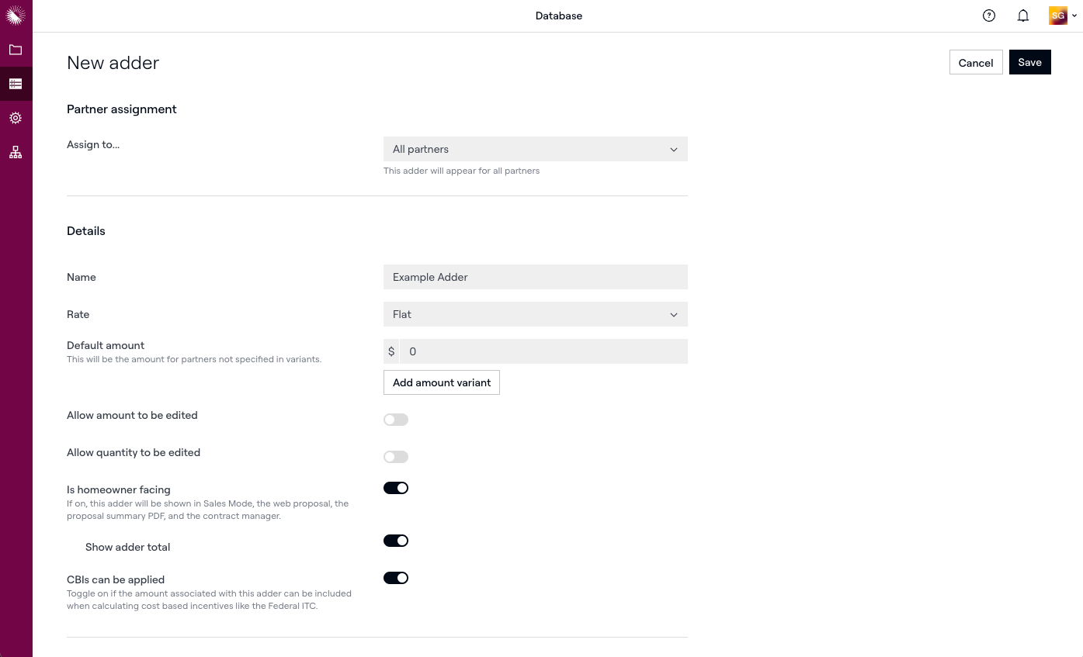The height and width of the screenshot is (657, 1083).
Task: Turn off Is homeowner facing toggle
Action: (x=396, y=488)
